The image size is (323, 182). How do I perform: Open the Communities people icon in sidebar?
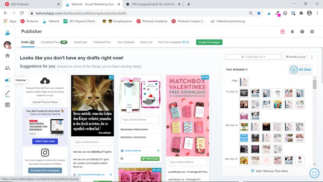coord(7,68)
